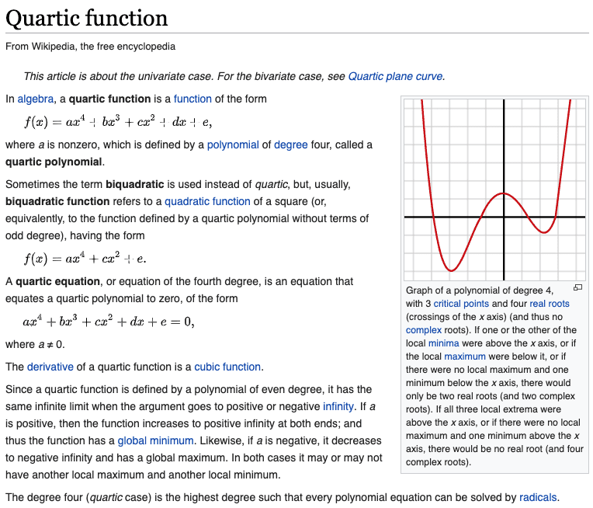Follow the cubic function link
Image resolution: width=593 pixels, height=508 pixels.
point(229,367)
